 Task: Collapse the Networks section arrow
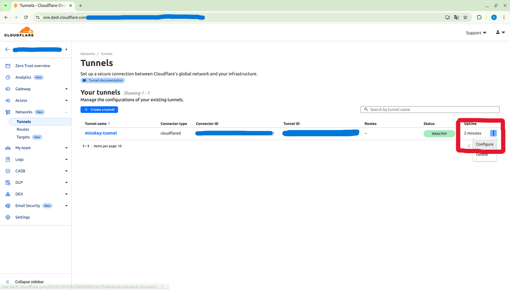point(66,112)
